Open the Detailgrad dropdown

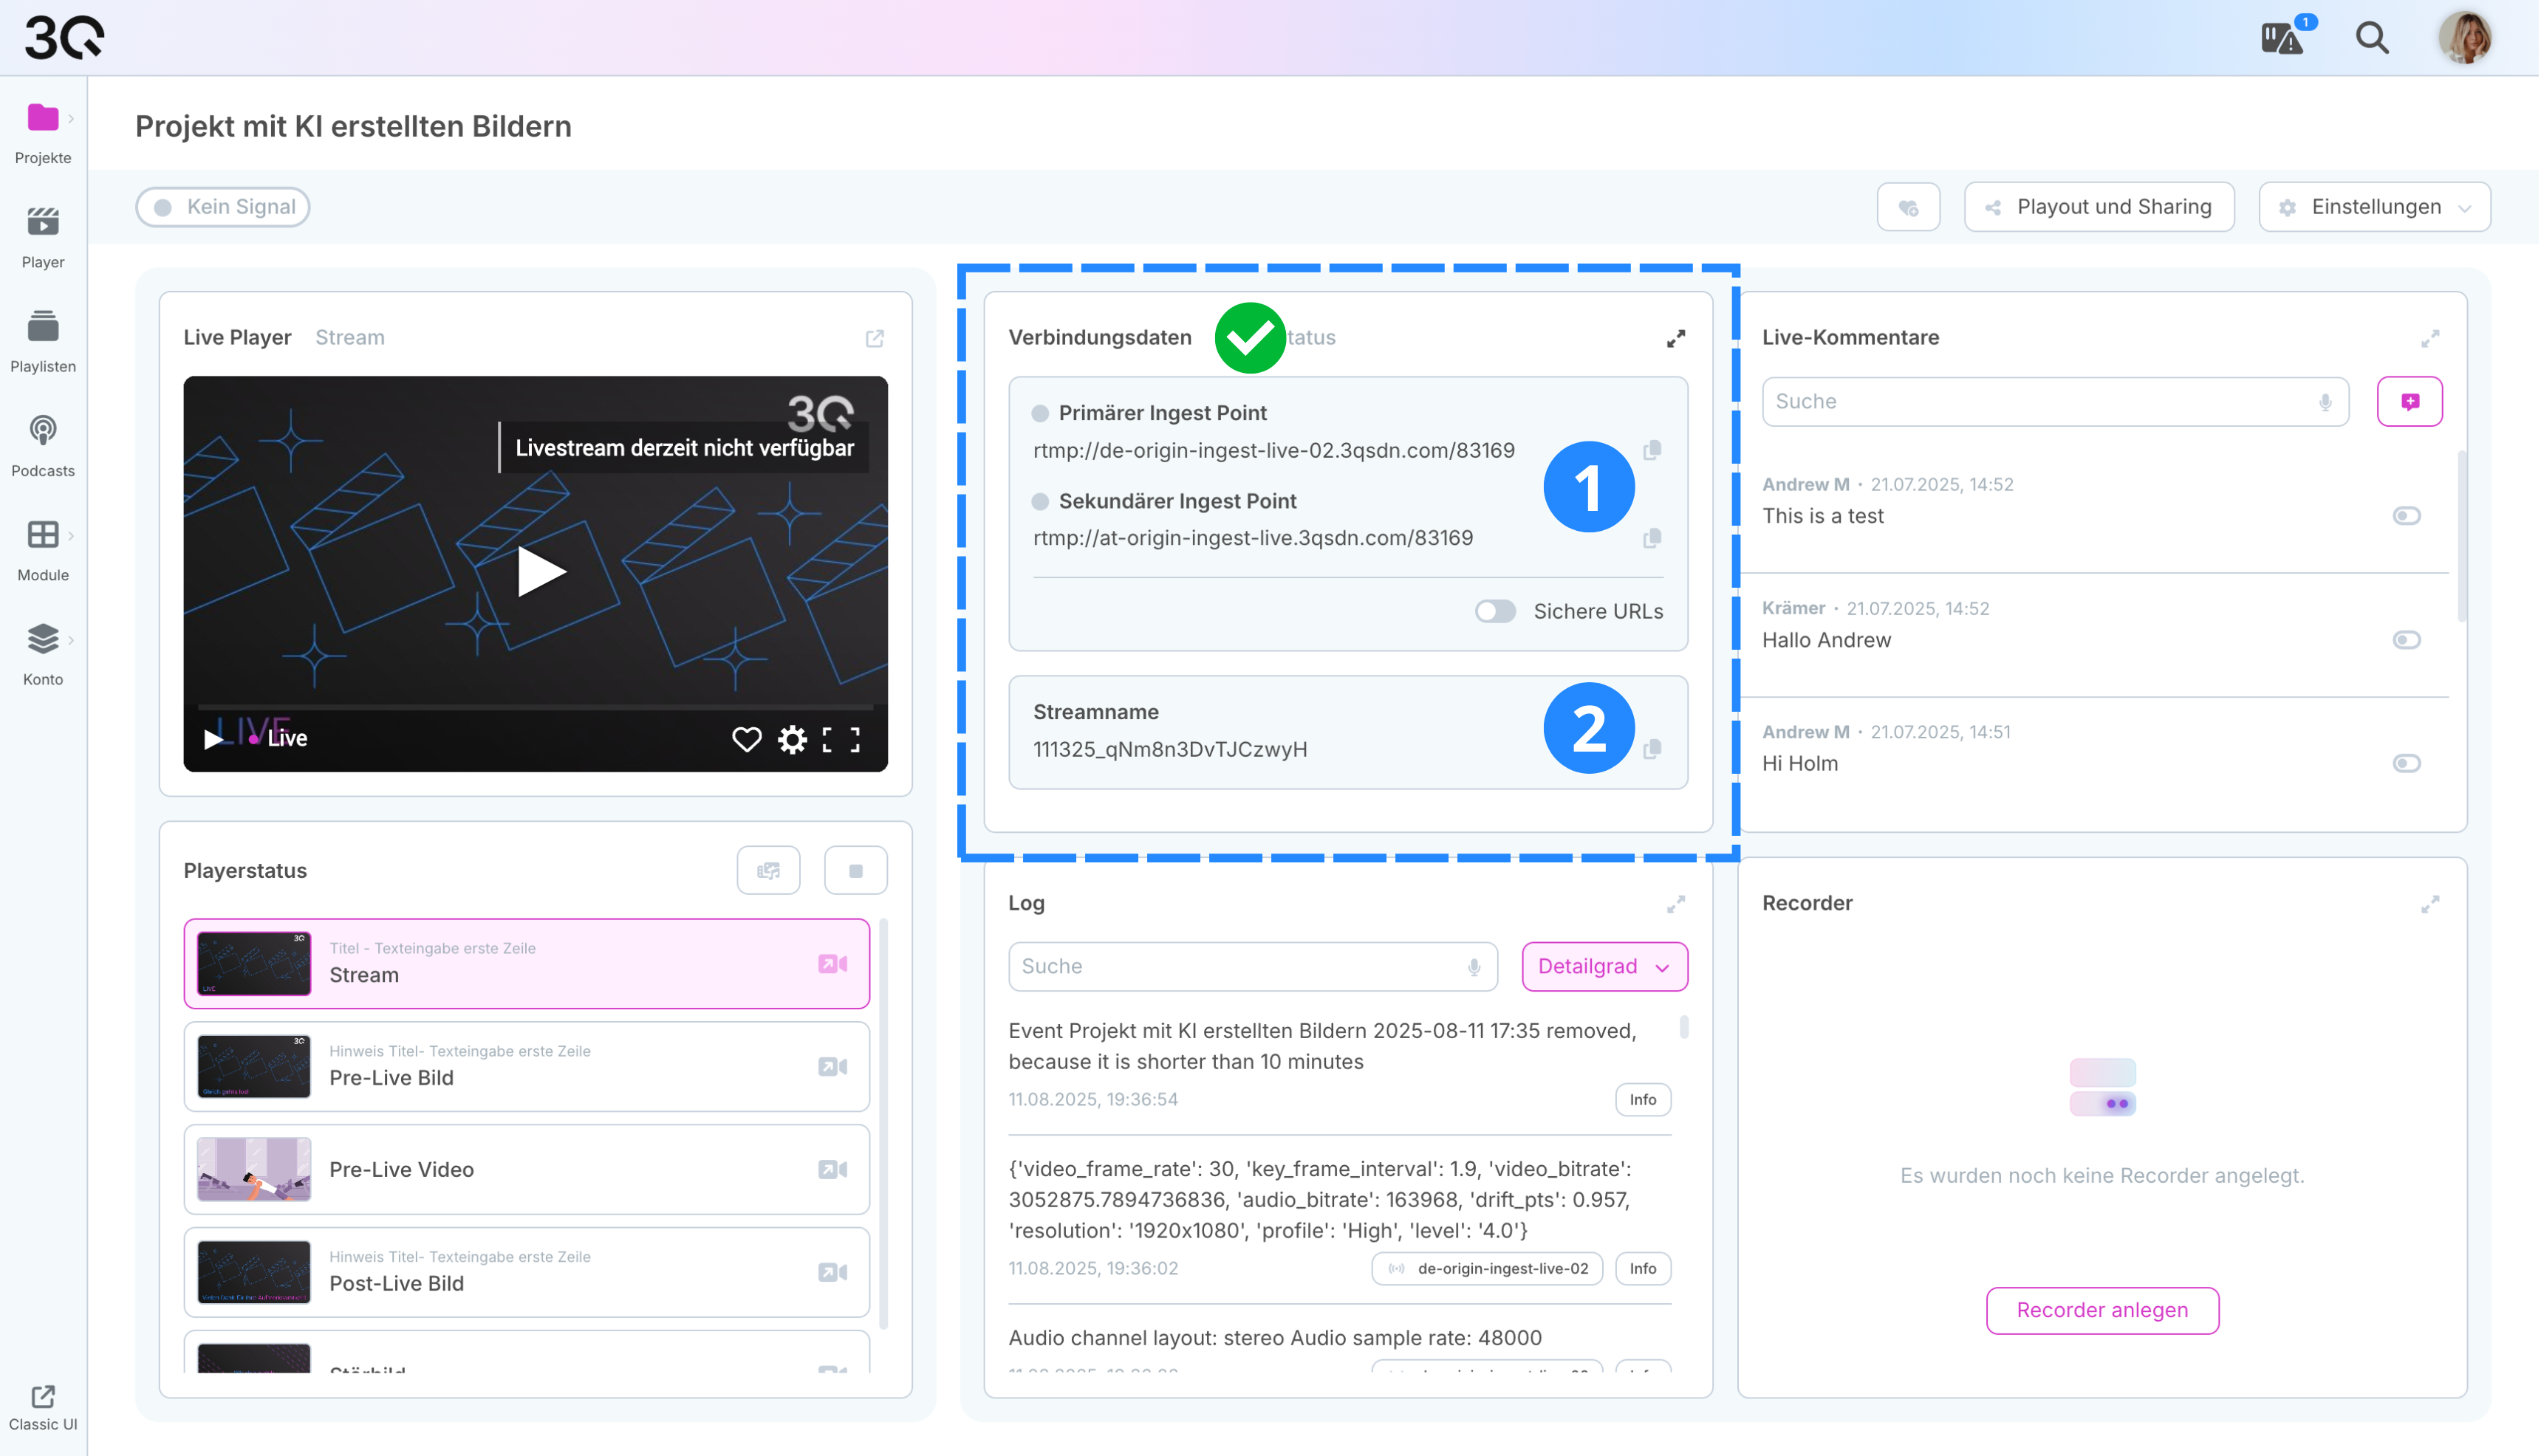click(x=1604, y=967)
